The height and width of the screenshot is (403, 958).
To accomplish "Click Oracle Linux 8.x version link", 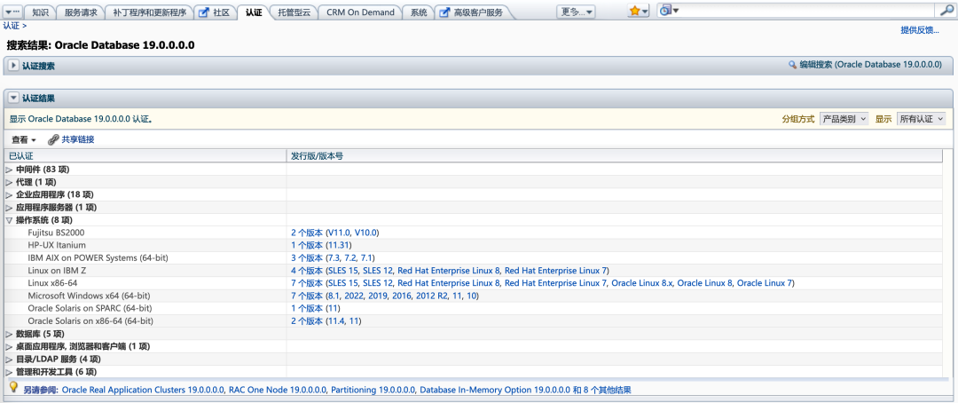I will click(642, 283).
